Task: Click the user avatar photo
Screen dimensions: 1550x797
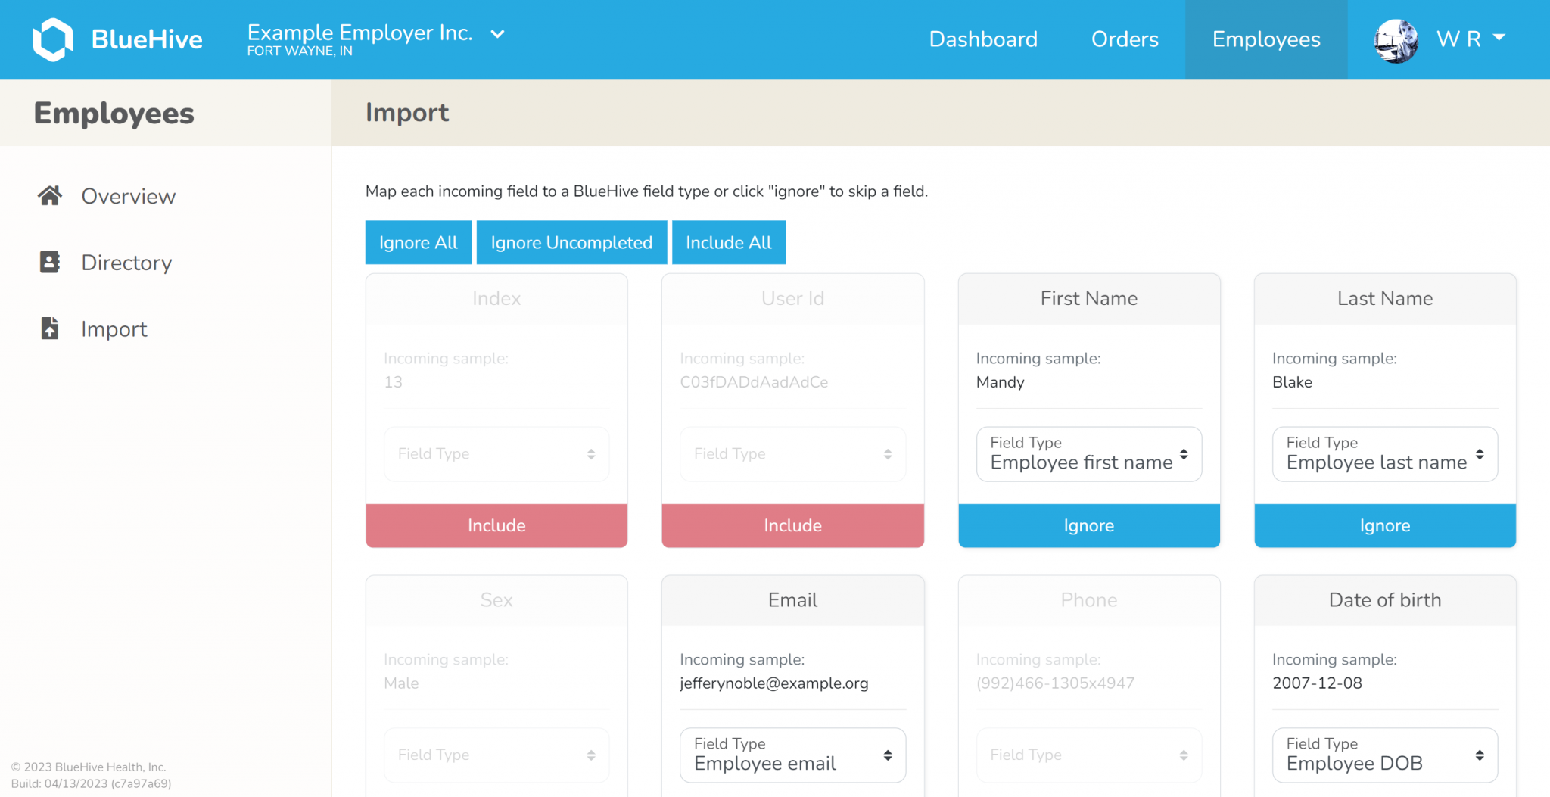Action: point(1396,40)
